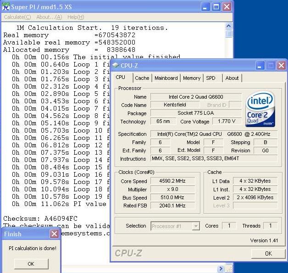Click the Specification field text

pyautogui.click(x=214, y=134)
